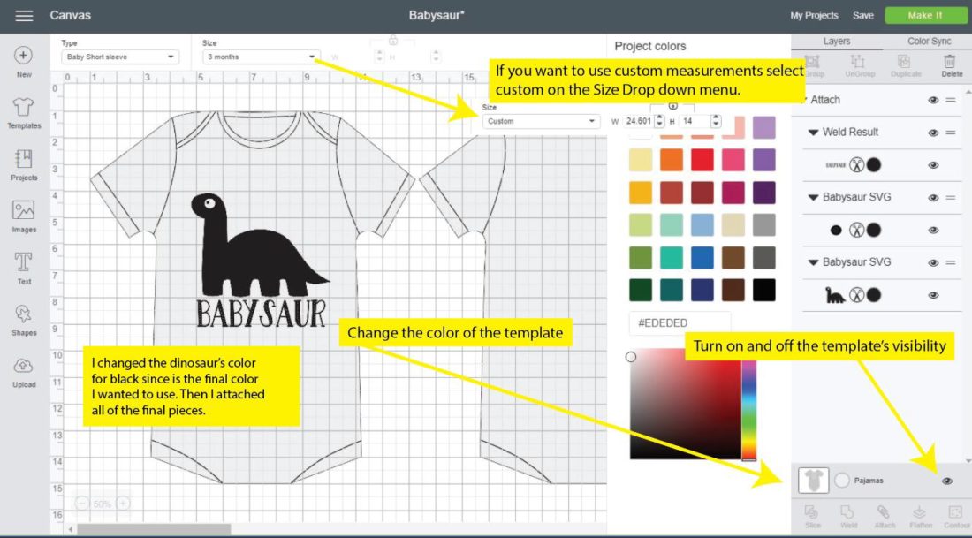Open the Templates panel

(x=24, y=113)
